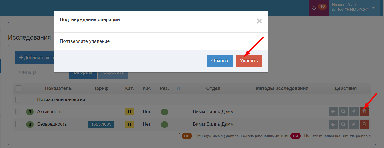Screen dimensions: 384x148
Task: Close the confirmation dialog with X
Action: (x=259, y=21)
